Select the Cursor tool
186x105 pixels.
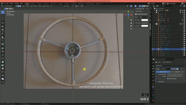tap(3, 15)
